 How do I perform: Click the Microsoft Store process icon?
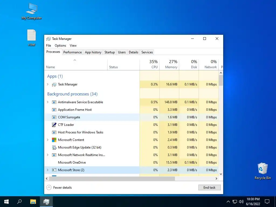point(54,170)
